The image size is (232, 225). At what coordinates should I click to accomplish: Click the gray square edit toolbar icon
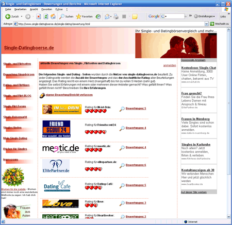tap(124, 16)
